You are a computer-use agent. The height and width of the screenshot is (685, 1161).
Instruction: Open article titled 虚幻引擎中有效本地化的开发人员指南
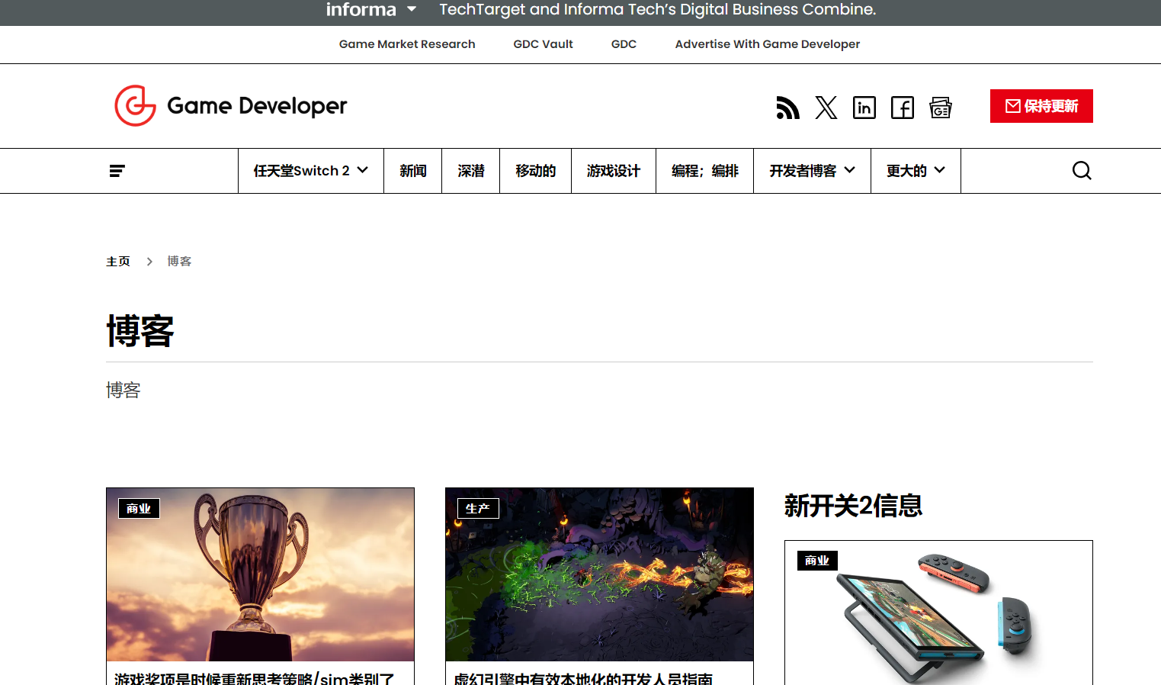click(x=583, y=678)
